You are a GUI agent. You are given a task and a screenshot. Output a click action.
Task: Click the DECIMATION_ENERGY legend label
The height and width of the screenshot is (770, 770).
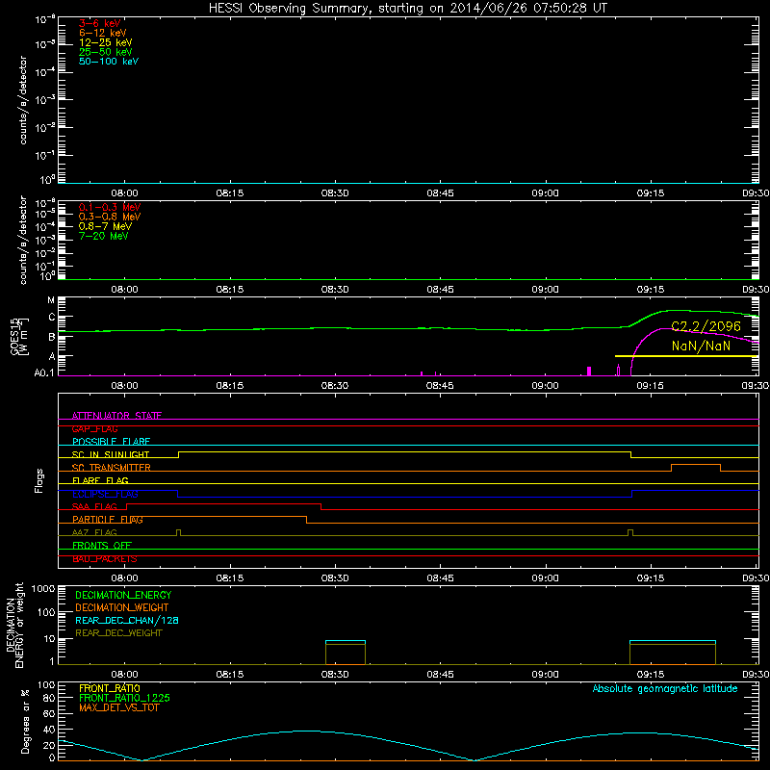tap(123, 595)
